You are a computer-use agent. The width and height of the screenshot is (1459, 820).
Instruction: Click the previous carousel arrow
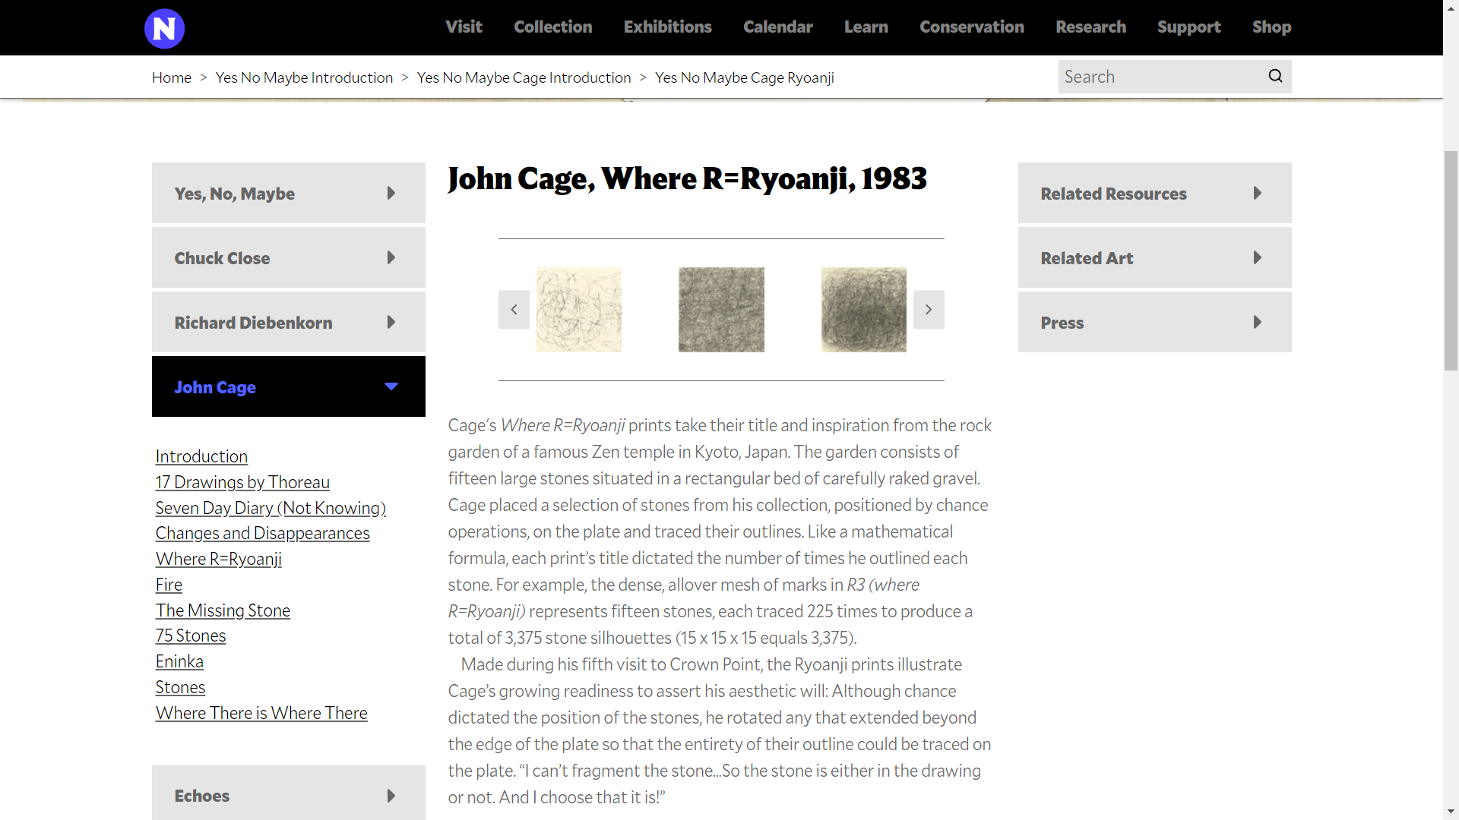point(514,310)
